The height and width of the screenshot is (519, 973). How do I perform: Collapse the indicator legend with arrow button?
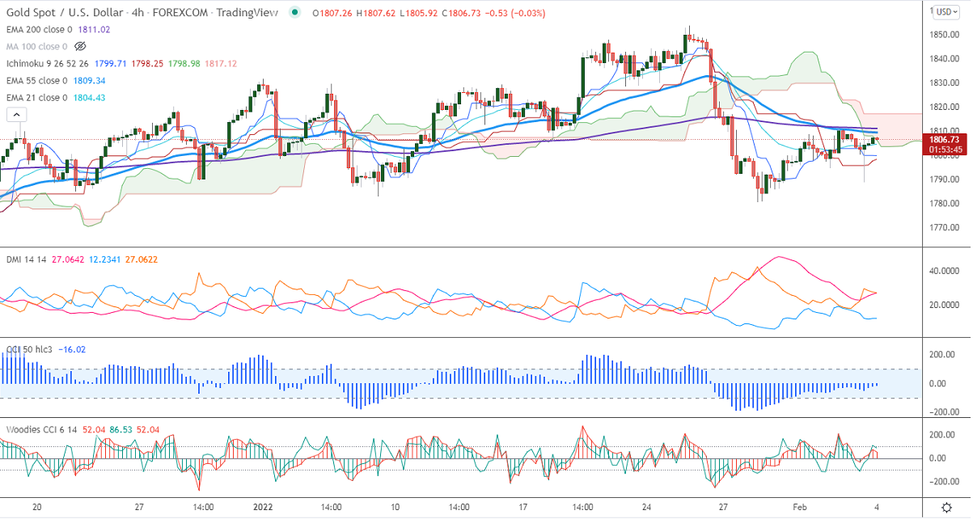[x=16, y=116]
